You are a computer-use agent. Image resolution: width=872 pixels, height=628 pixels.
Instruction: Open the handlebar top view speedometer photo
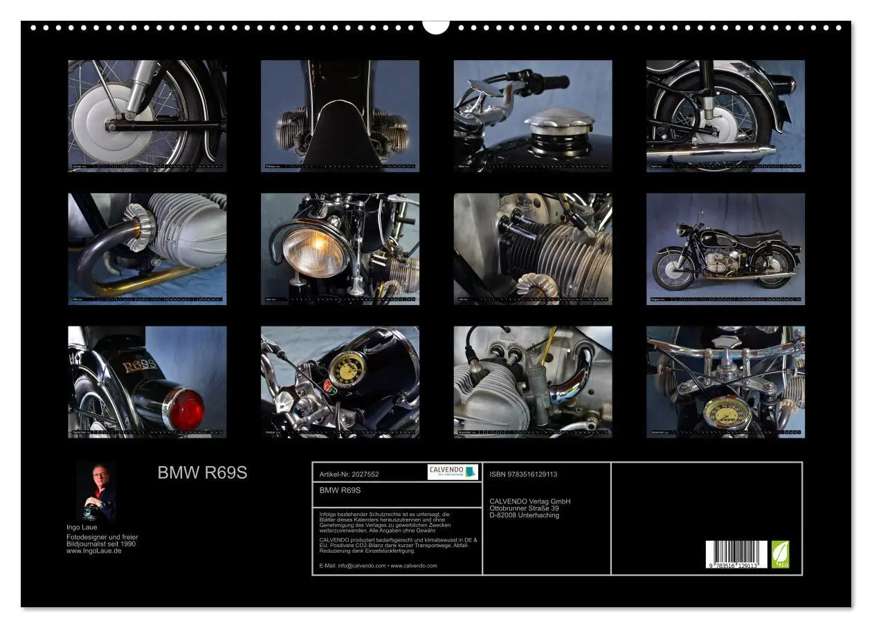725,382
